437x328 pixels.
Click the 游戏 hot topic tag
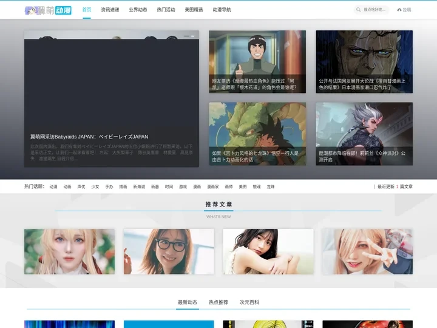(x=183, y=186)
